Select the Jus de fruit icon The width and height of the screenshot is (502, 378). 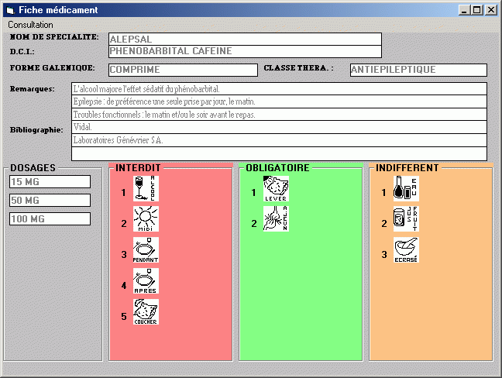pyautogui.click(x=406, y=219)
